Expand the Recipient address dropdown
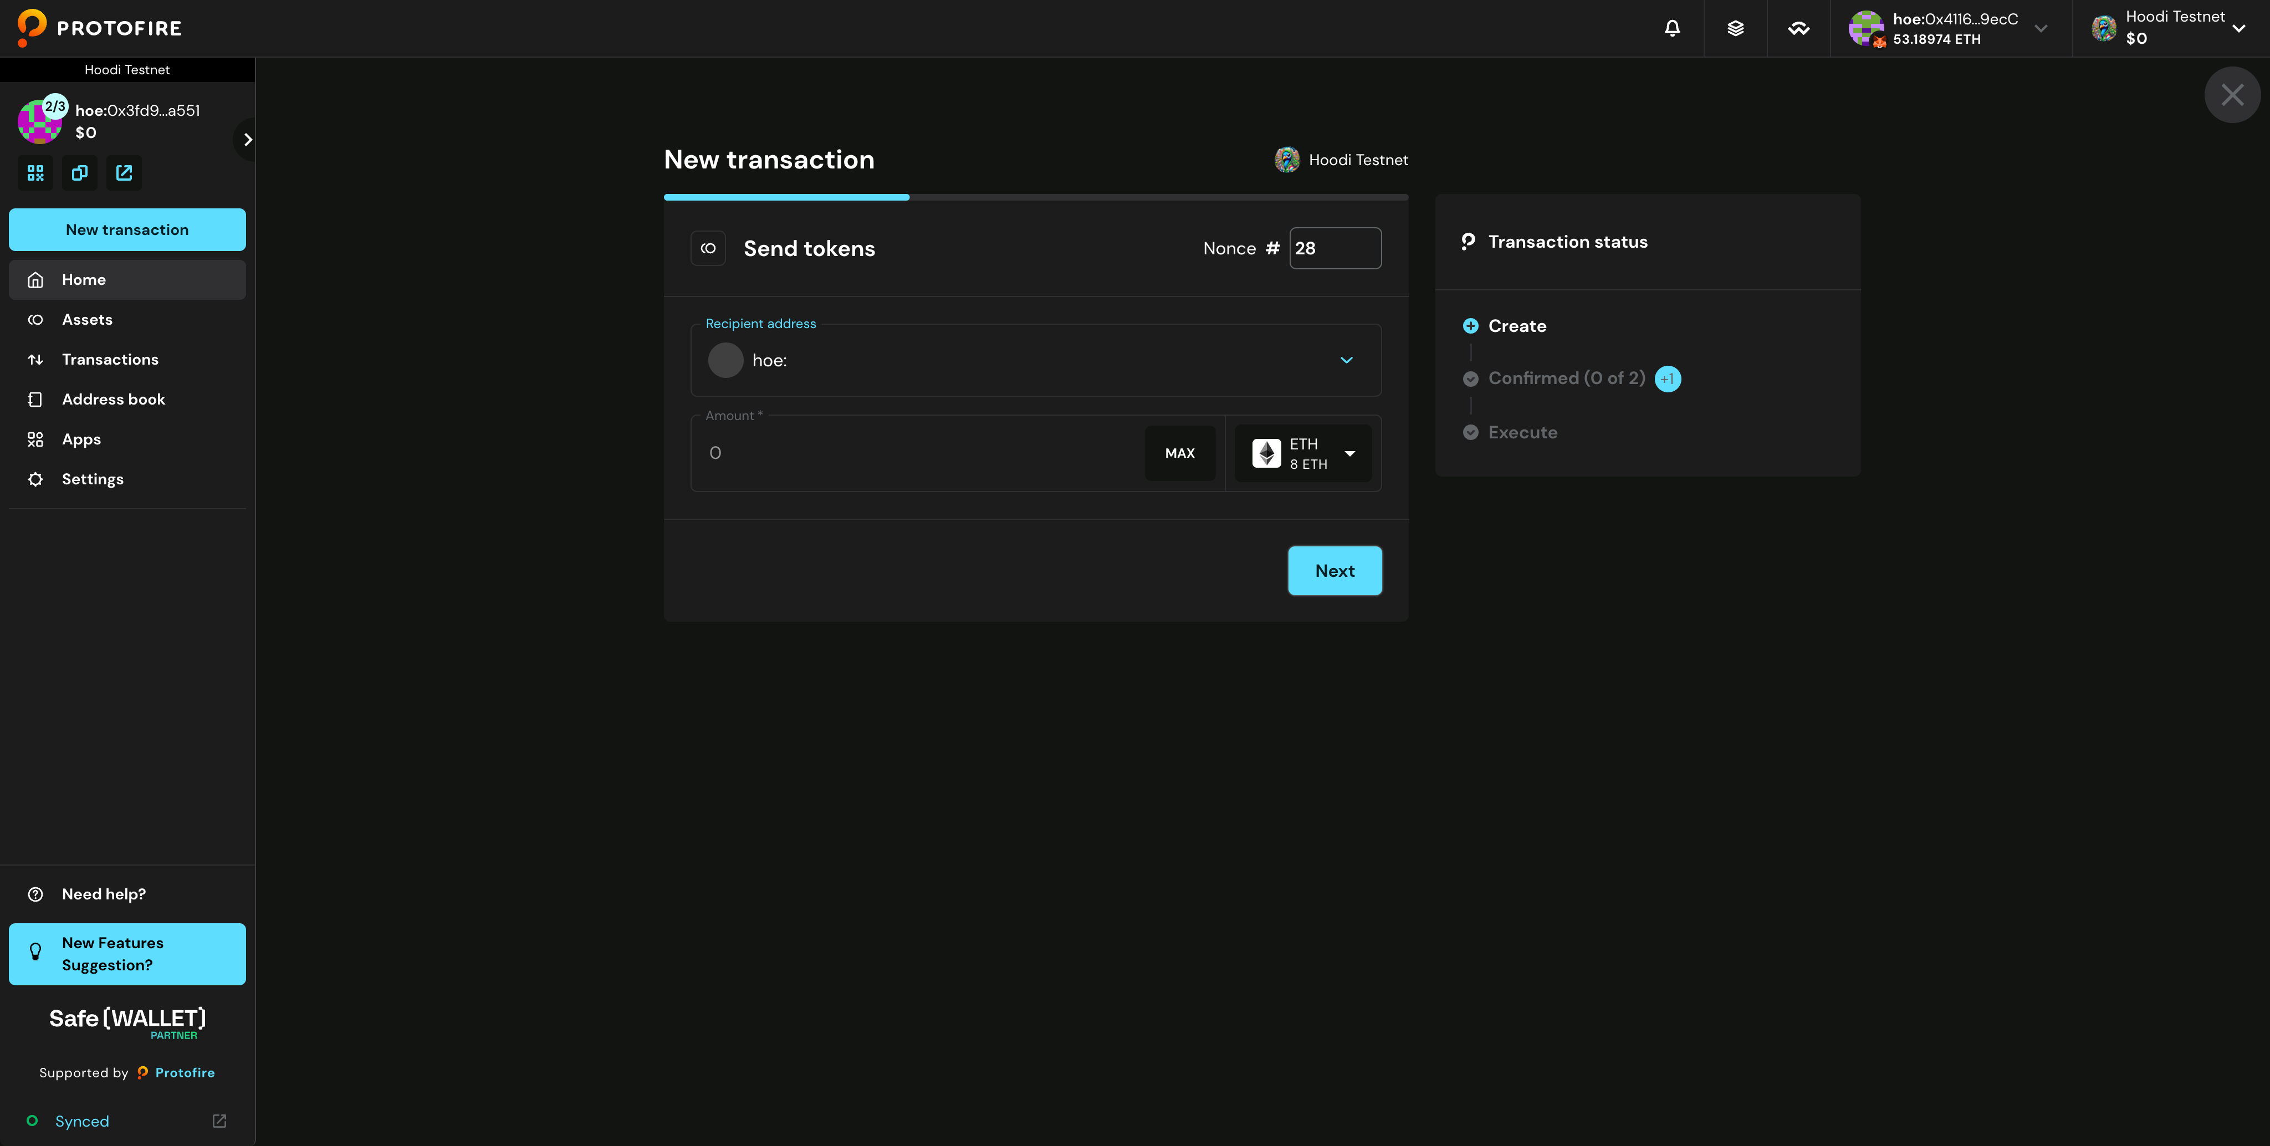Screen dimensions: 2270x1146 (x=1347, y=360)
